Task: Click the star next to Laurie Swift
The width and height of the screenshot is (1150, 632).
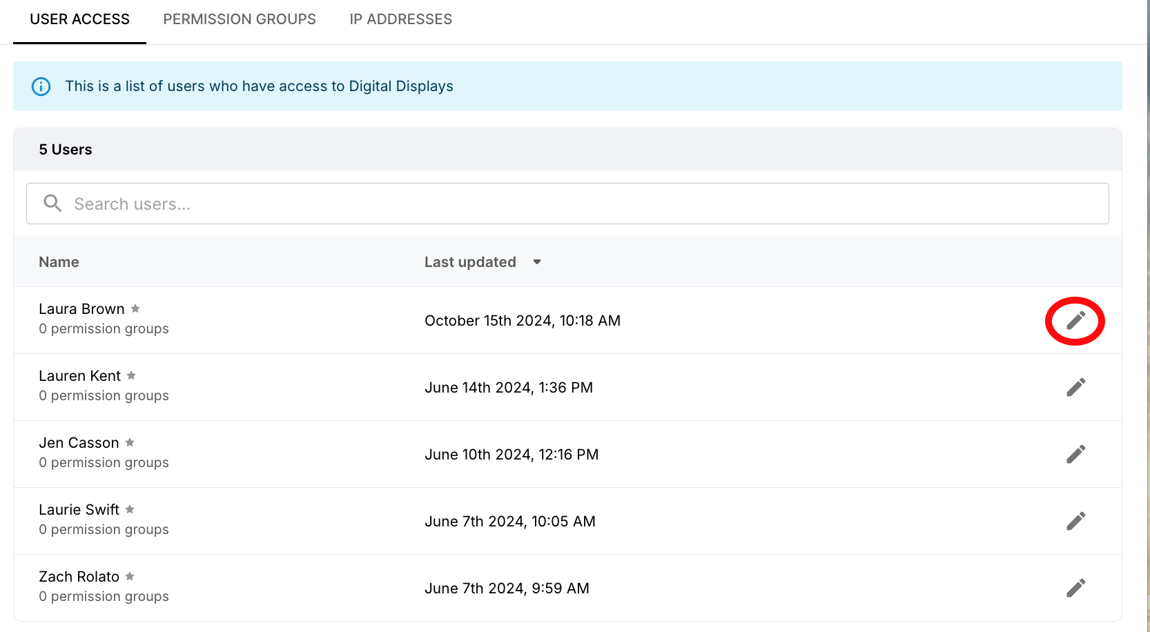Action: click(x=130, y=509)
